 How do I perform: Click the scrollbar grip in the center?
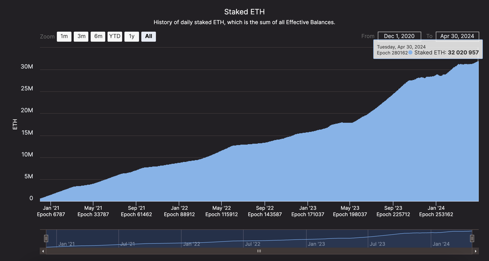(259, 251)
